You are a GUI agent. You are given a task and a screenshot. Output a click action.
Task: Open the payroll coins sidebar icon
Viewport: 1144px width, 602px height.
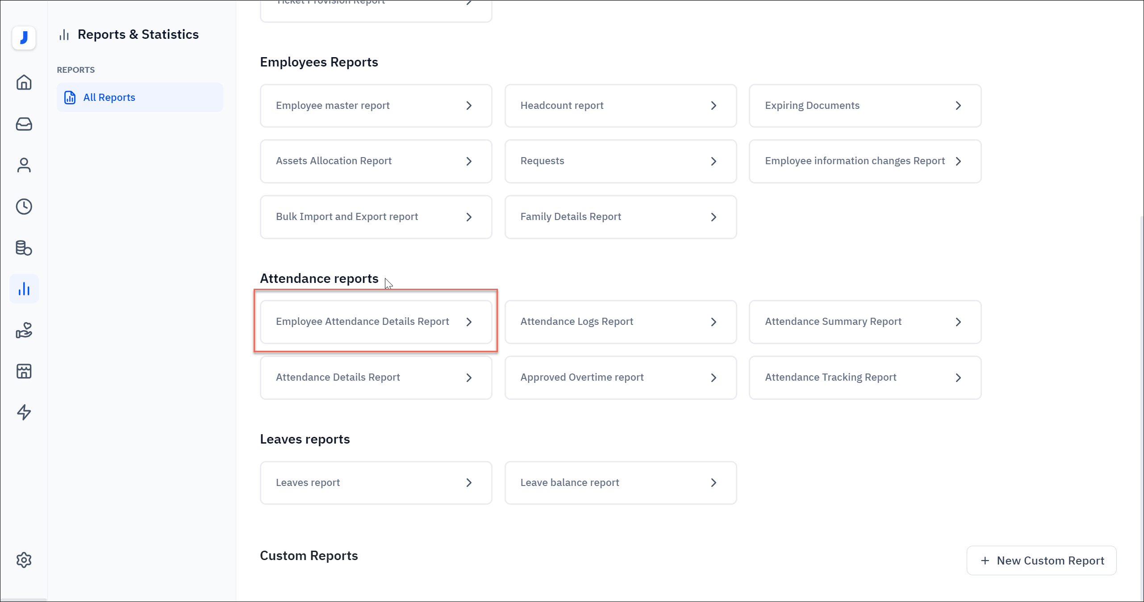click(24, 248)
